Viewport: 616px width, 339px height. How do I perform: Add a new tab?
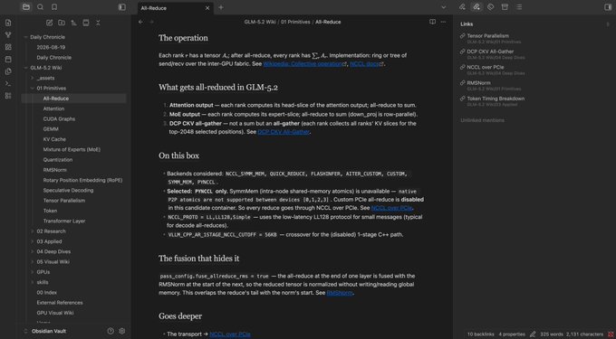(221, 7)
